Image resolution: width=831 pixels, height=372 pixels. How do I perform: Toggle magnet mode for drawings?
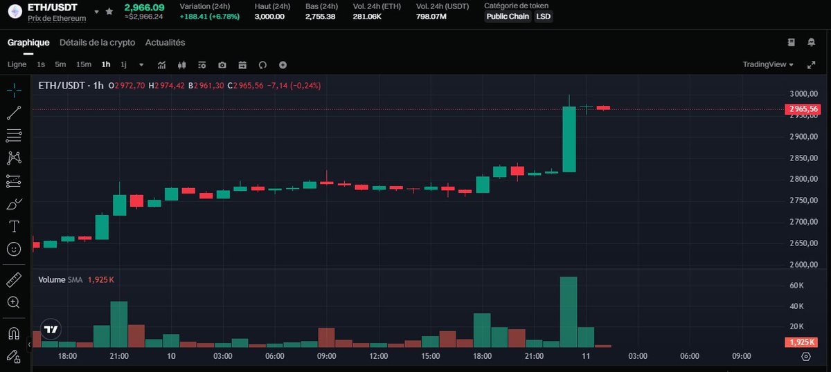[x=14, y=333]
